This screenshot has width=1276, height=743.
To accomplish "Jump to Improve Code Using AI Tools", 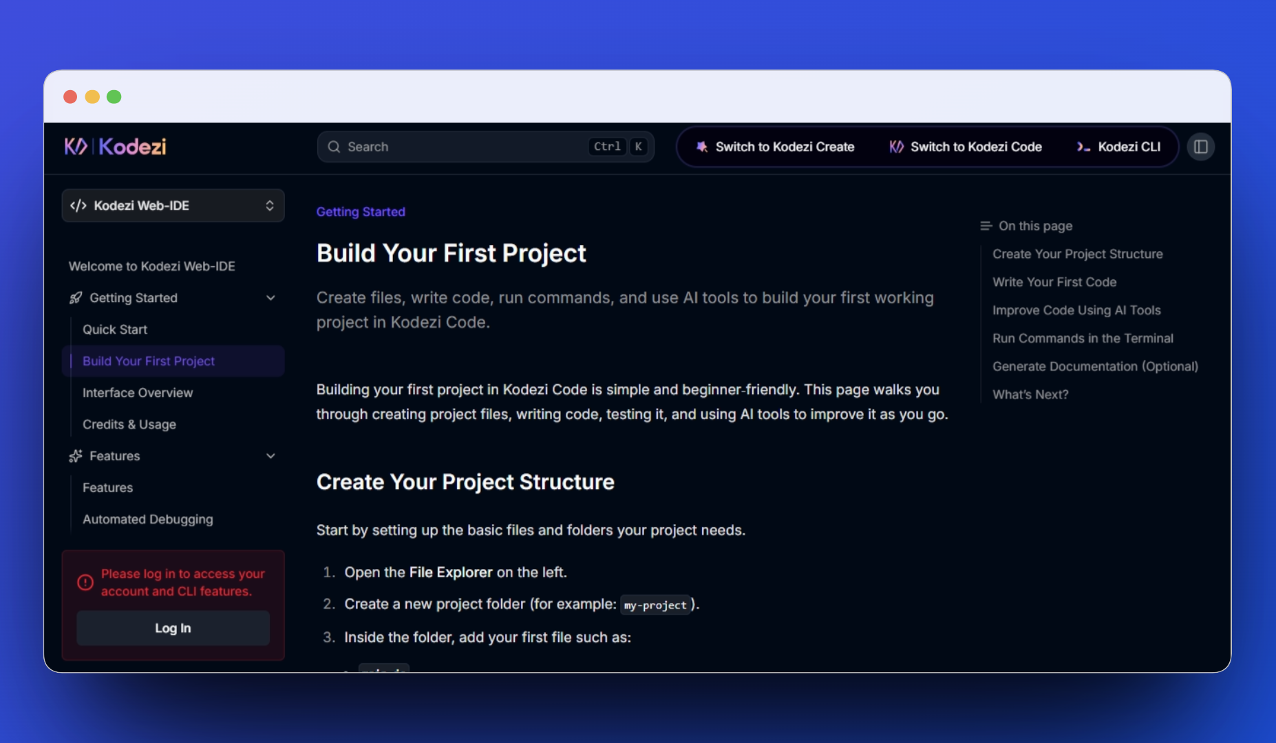I will pos(1076,310).
